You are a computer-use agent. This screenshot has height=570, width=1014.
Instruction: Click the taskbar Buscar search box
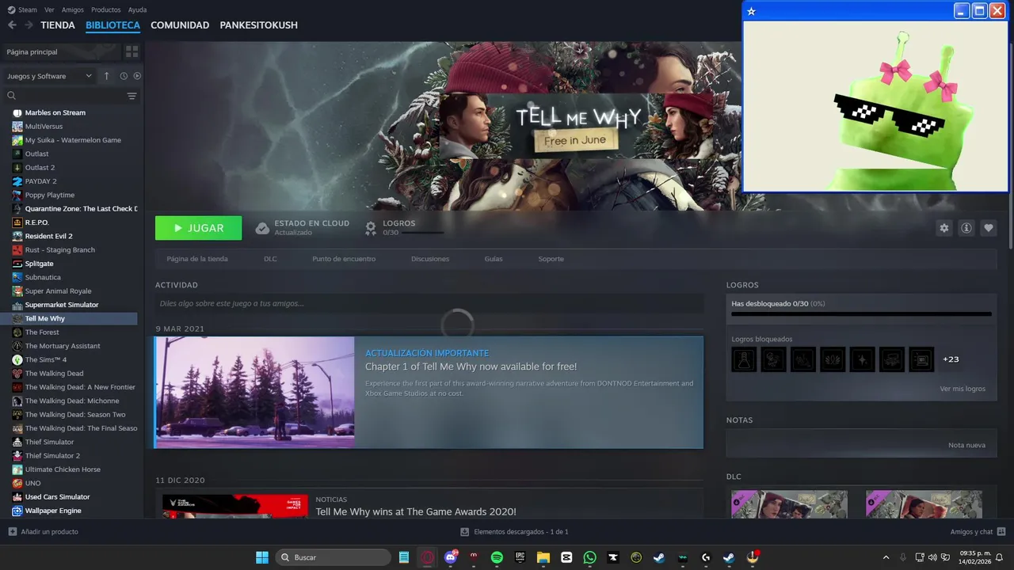[x=334, y=557]
